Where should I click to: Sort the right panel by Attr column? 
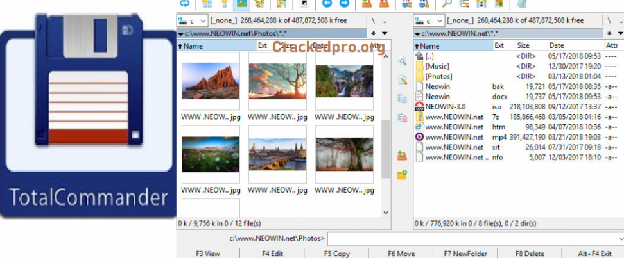(614, 45)
